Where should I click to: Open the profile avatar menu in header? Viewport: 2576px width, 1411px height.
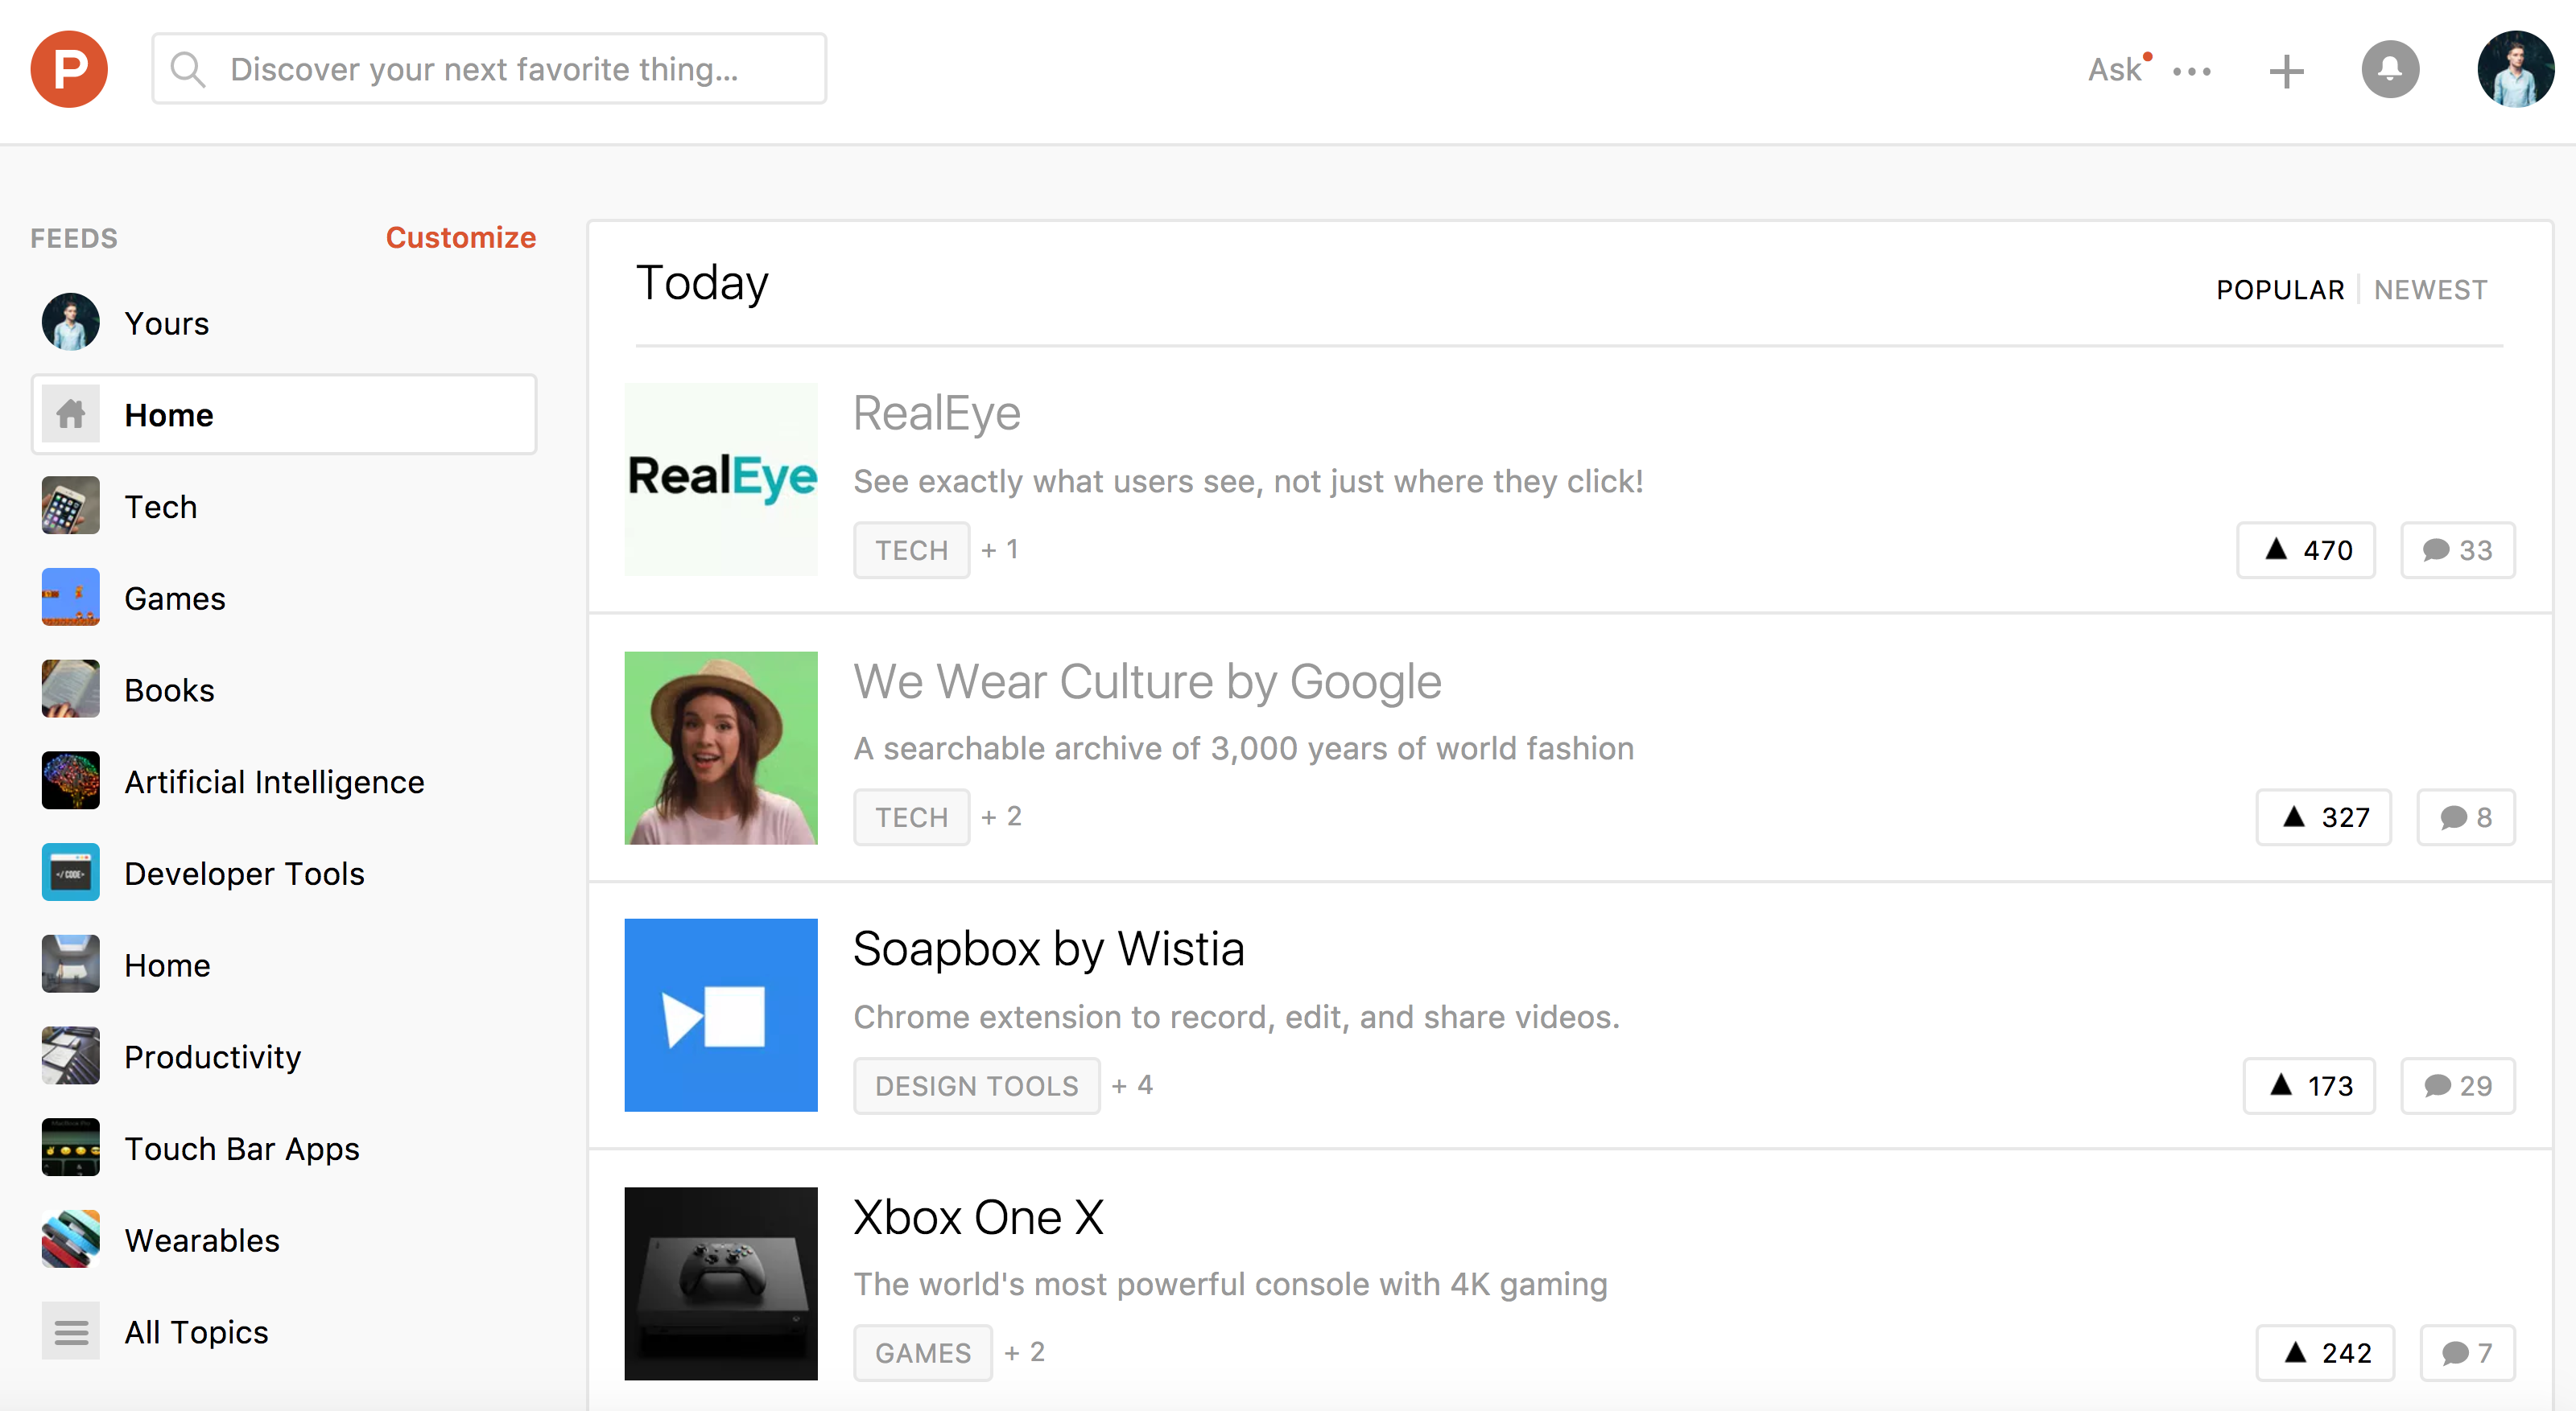click(x=2515, y=69)
